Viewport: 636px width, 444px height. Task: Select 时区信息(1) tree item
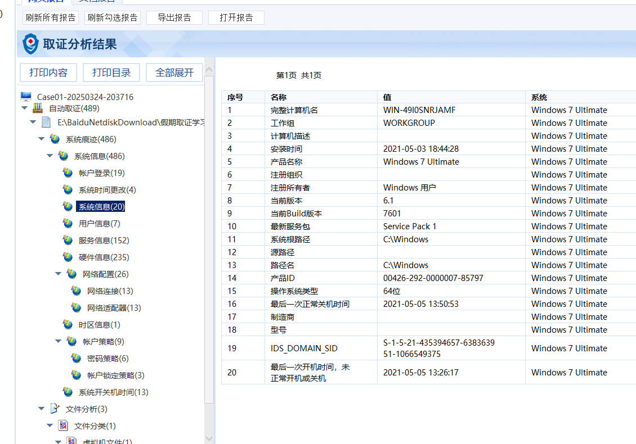100,325
